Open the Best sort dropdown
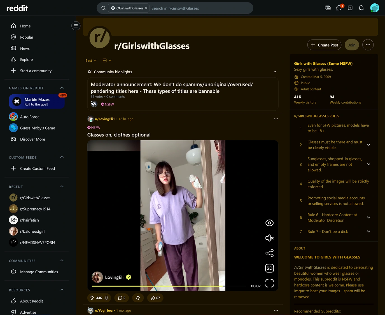The height and width of the screenshot is (315, 385). tap(91, 60)
